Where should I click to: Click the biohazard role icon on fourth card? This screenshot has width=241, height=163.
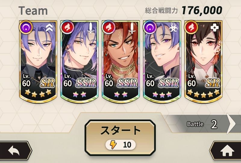tap(173, 28)
